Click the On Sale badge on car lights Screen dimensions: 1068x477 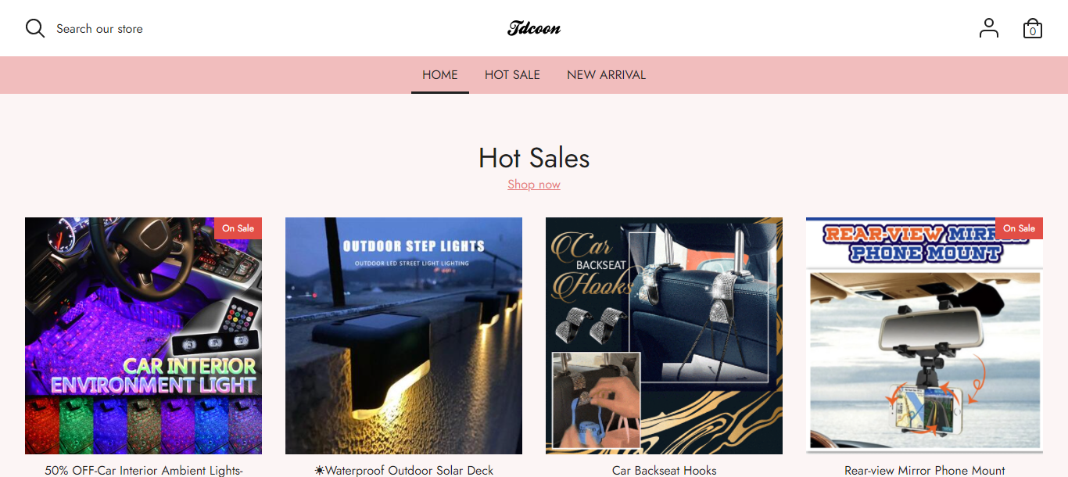click(238, 228)
